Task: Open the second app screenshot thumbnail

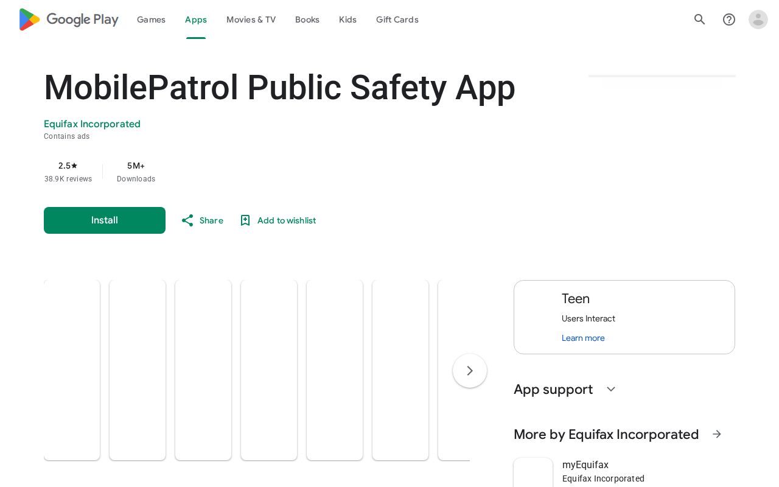Action: tap(138, 370)
